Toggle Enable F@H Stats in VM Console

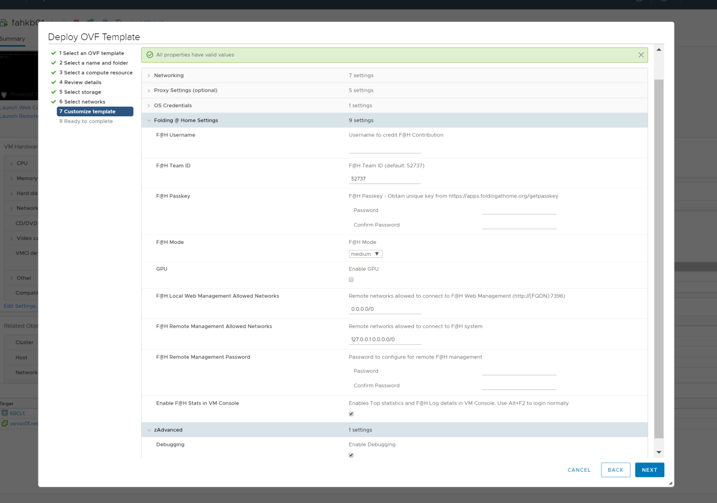(351, 414)
